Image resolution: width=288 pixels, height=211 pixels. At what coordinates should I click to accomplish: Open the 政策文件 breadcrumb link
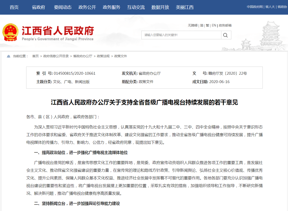click(121, 56)
